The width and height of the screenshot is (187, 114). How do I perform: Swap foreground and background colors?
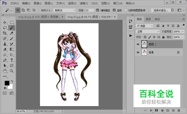pos(12,81)
